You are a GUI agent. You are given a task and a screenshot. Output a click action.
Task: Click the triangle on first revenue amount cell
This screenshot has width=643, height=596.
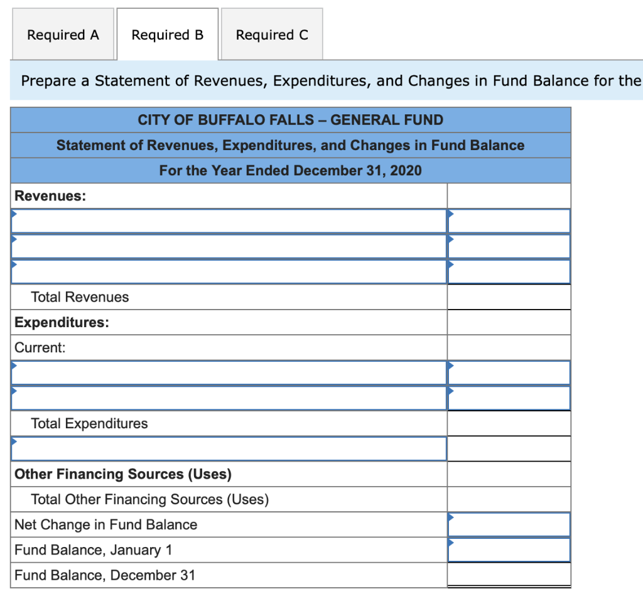pos(450,214)
